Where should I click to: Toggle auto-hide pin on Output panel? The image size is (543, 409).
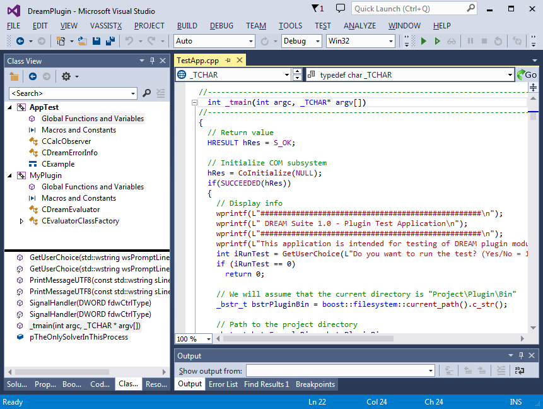click(521, 355)
